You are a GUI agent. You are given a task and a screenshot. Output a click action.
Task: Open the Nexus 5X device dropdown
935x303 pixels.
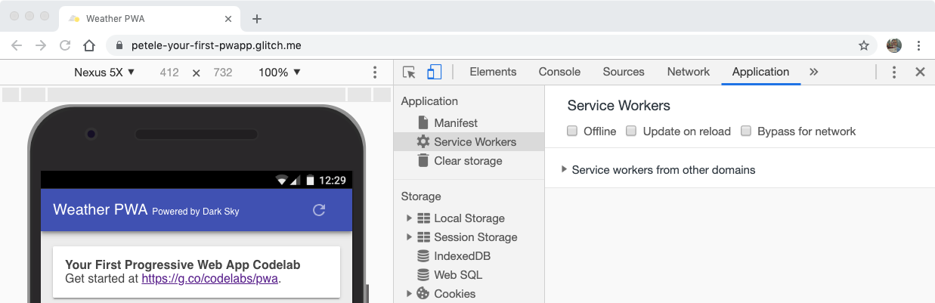pos(104,73)
